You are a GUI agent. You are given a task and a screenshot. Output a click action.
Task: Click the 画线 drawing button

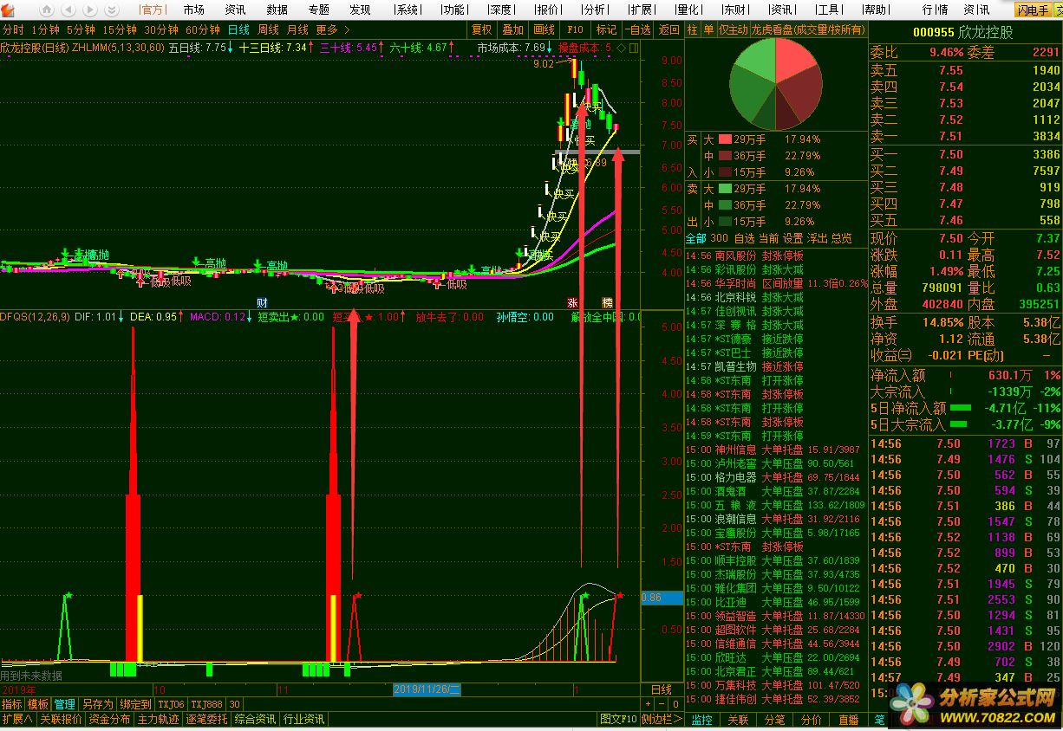[544, 29]
